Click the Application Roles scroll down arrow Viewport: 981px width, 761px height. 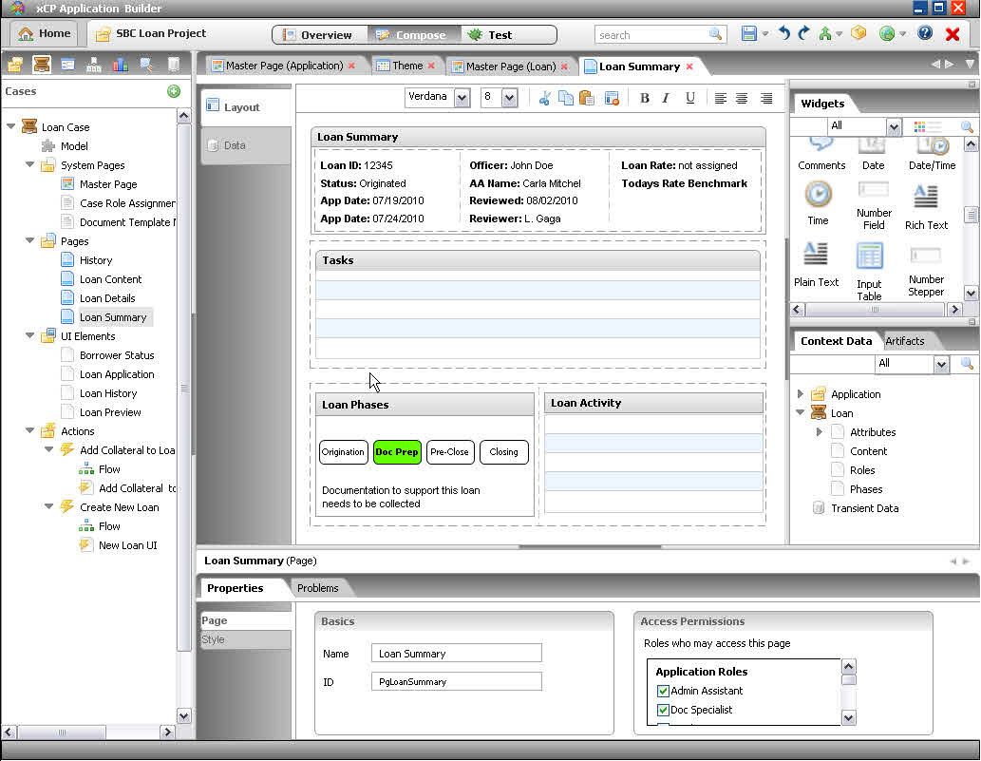click(x=848, y=718)
